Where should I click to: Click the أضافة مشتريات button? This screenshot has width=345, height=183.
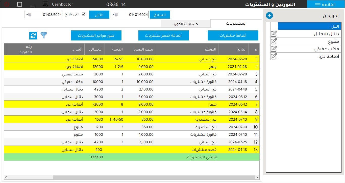[233, 35]
